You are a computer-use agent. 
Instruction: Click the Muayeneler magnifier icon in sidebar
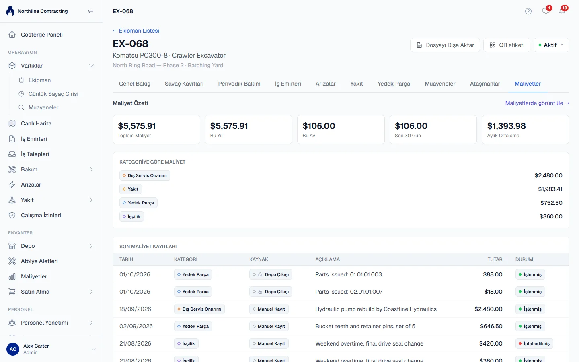click(21, 107)
